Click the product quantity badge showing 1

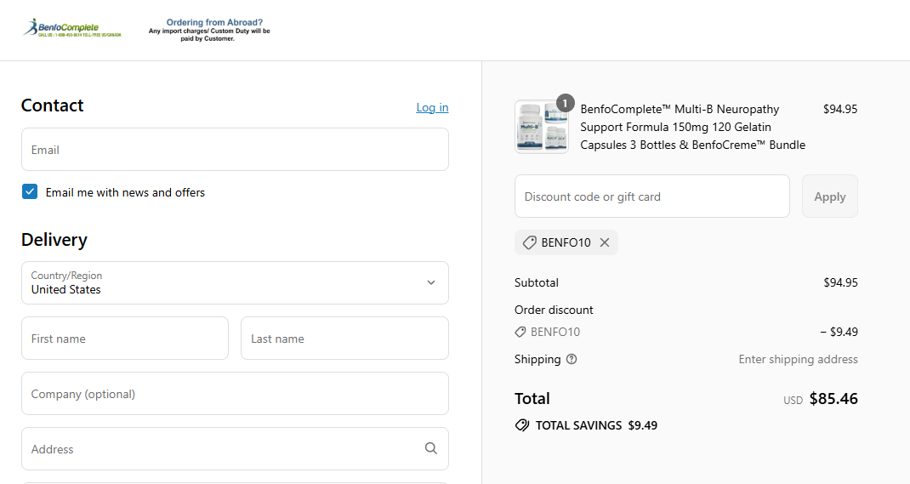click(566, 103)
